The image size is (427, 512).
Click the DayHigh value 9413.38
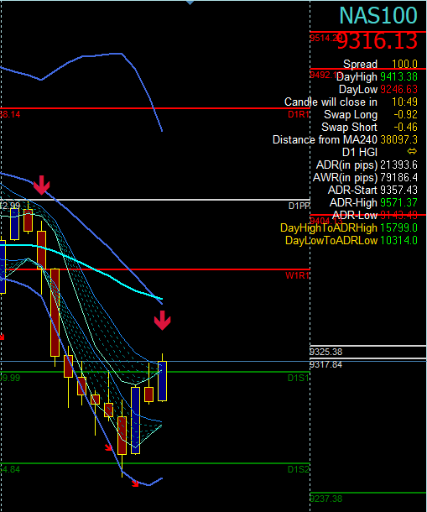pos(399,76)
